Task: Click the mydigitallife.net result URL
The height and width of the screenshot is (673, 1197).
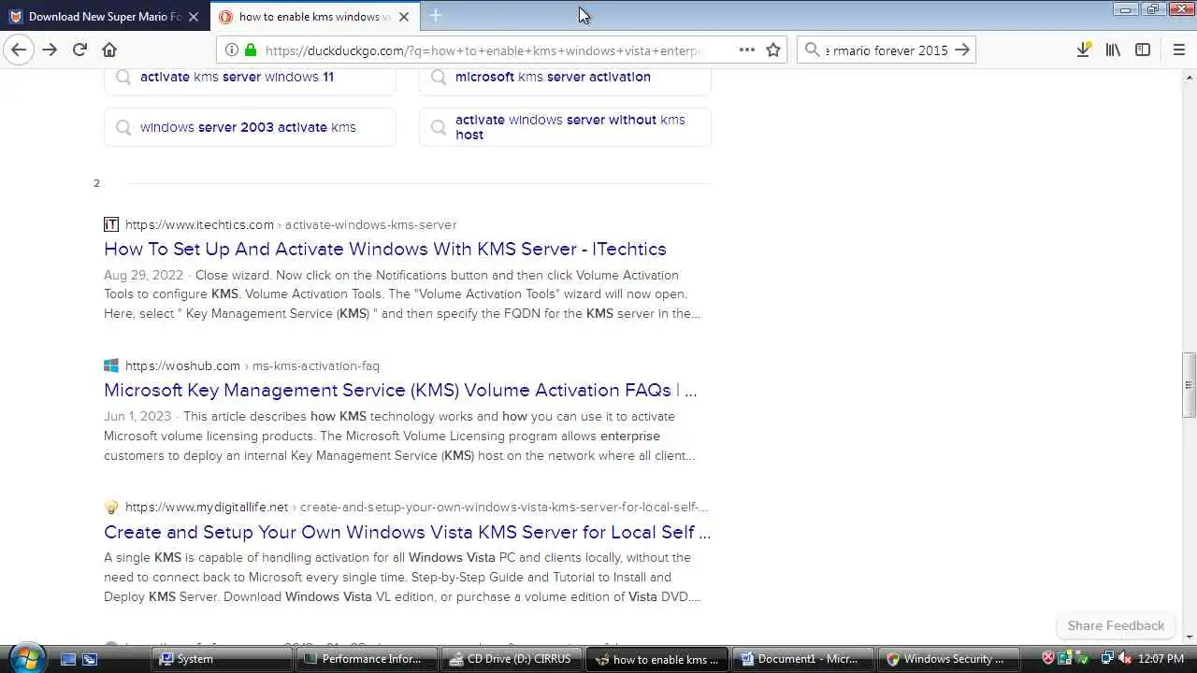Action: click(416, 507)
